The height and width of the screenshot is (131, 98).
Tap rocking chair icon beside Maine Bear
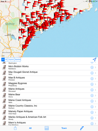coord(4,96)
